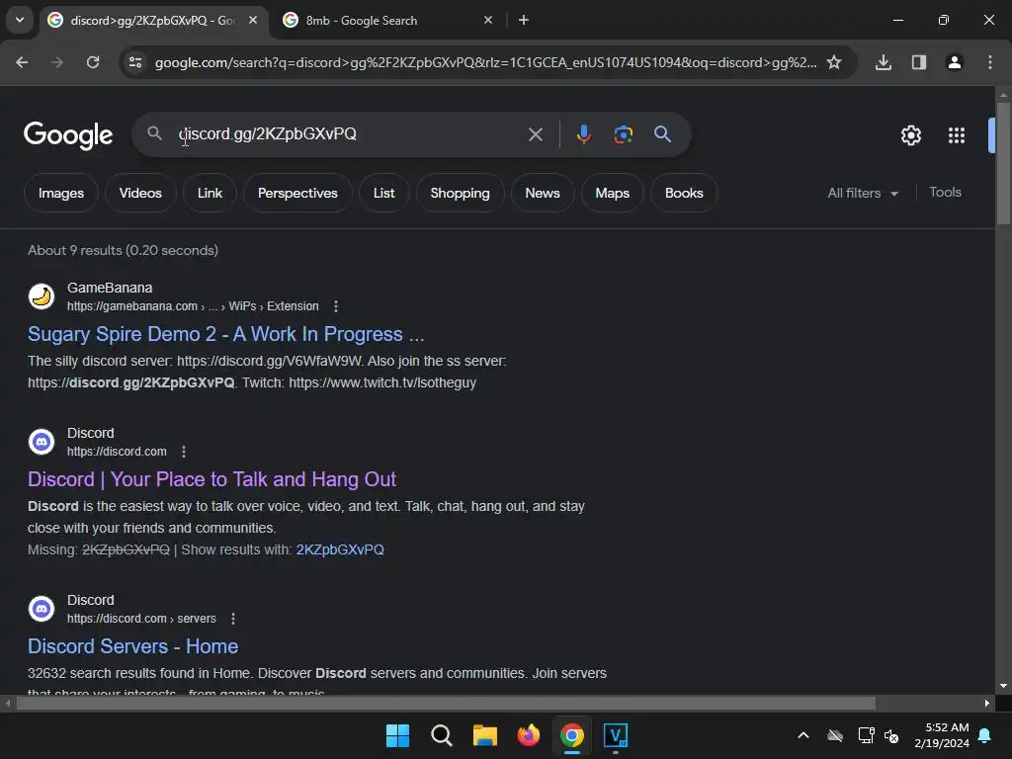Click the Google logo

pos(68,134)
